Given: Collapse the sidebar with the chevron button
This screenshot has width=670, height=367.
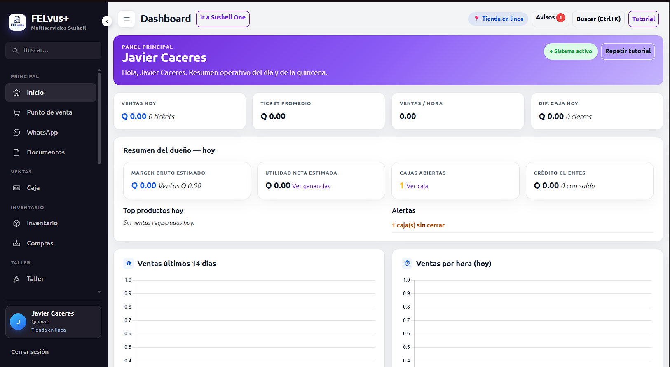Looking at the screenshot, I should click(x=107, y=21).
